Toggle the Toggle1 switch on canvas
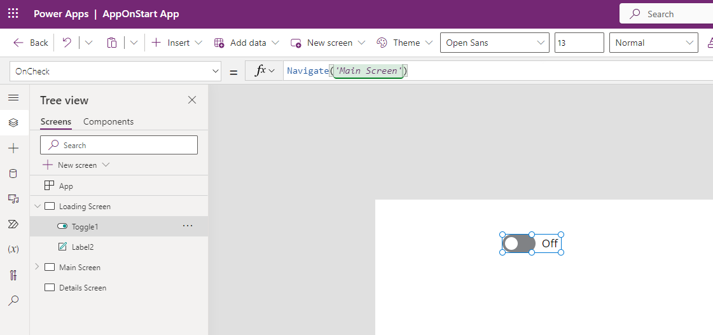This screenshot has height=335, width=713. point(519,243)
